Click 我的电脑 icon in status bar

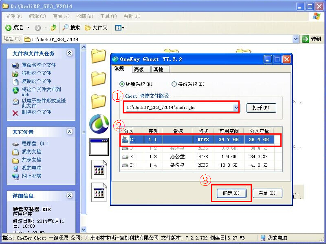[263, 238]
